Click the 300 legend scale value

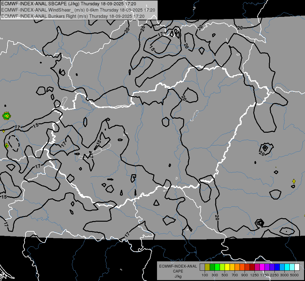tap(215, 275)
